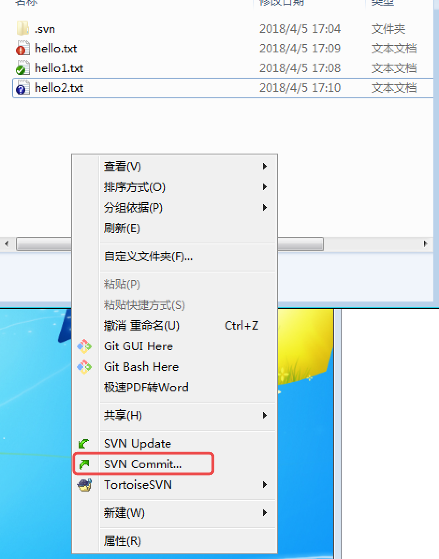Click the SVN Update icon
The height and width of the screenshot is (559, 439).
pos(84,443)
